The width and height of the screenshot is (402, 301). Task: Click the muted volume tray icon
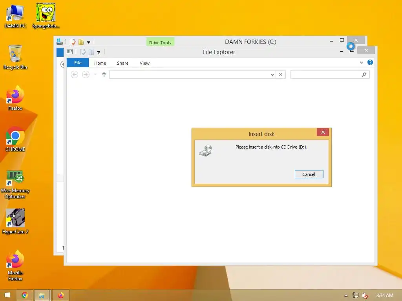coord(365,296)
